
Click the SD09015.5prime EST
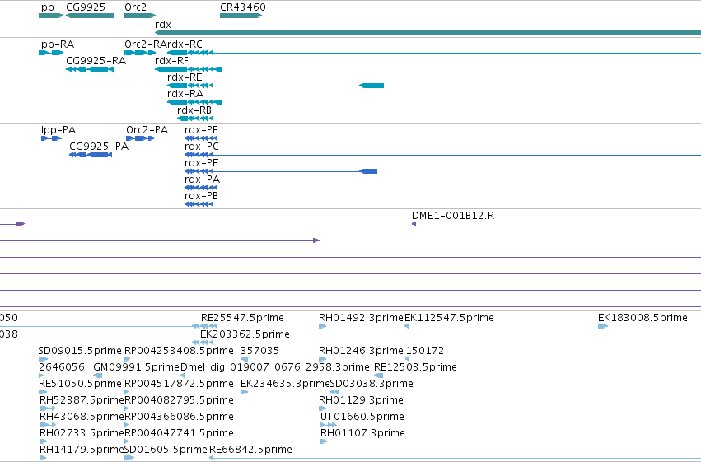pyautogui.click(x=44, y=359)
